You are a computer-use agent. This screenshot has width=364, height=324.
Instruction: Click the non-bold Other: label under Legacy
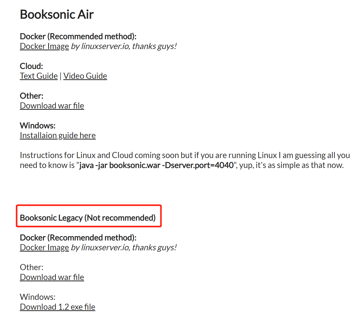[x=32, y=267]
